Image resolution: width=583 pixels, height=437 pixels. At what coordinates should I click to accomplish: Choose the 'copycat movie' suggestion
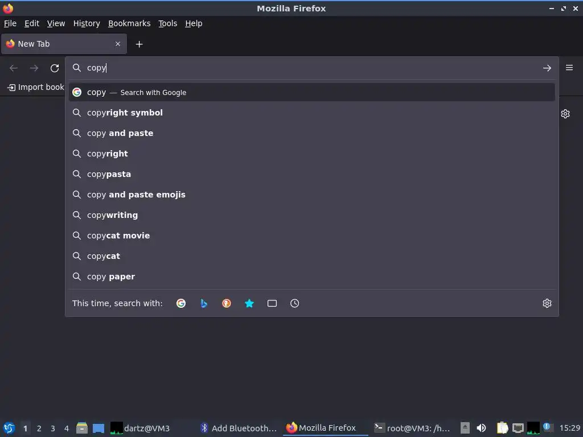click(311, 236)
